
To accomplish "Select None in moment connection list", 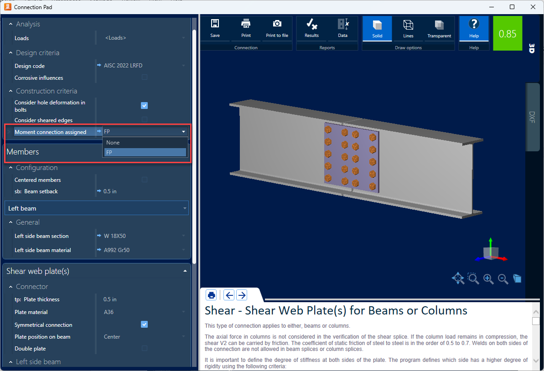I will [145, 143].
